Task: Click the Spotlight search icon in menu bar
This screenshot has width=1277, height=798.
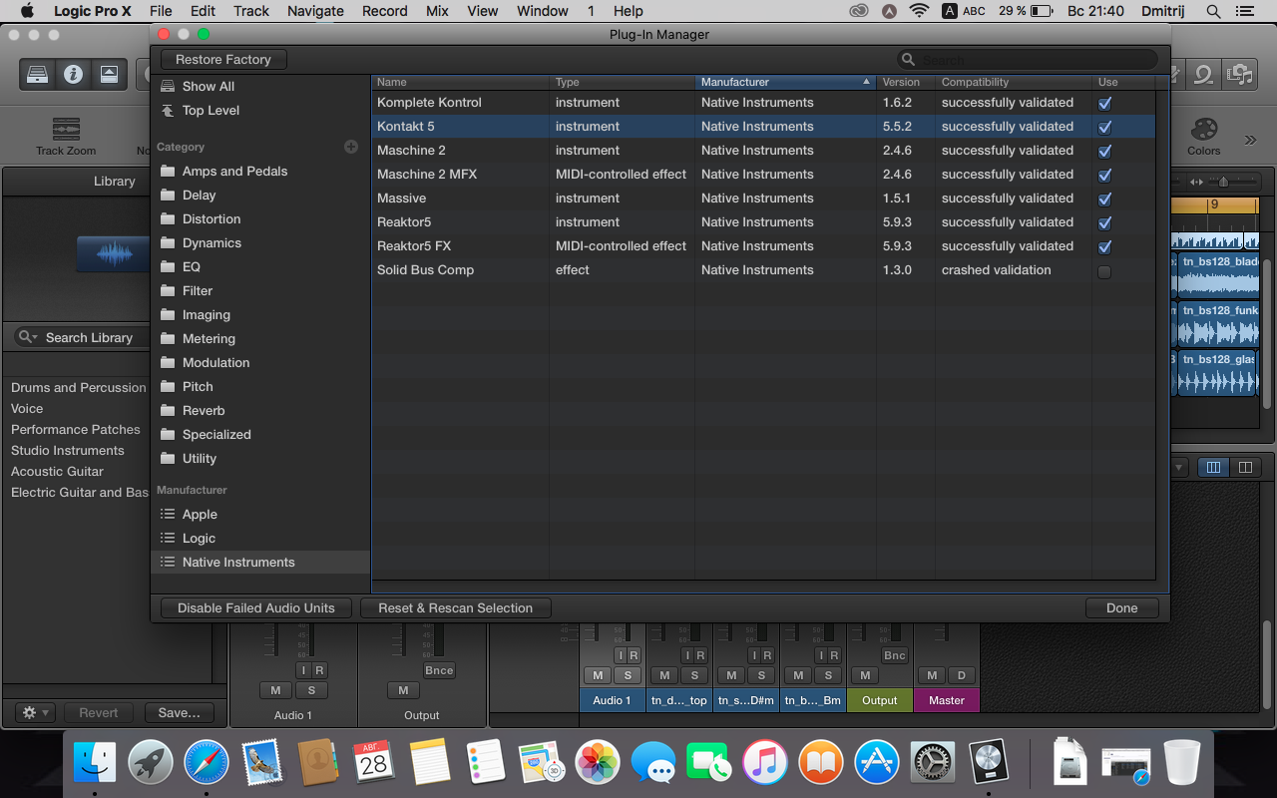Action: tap(1213, 11)
